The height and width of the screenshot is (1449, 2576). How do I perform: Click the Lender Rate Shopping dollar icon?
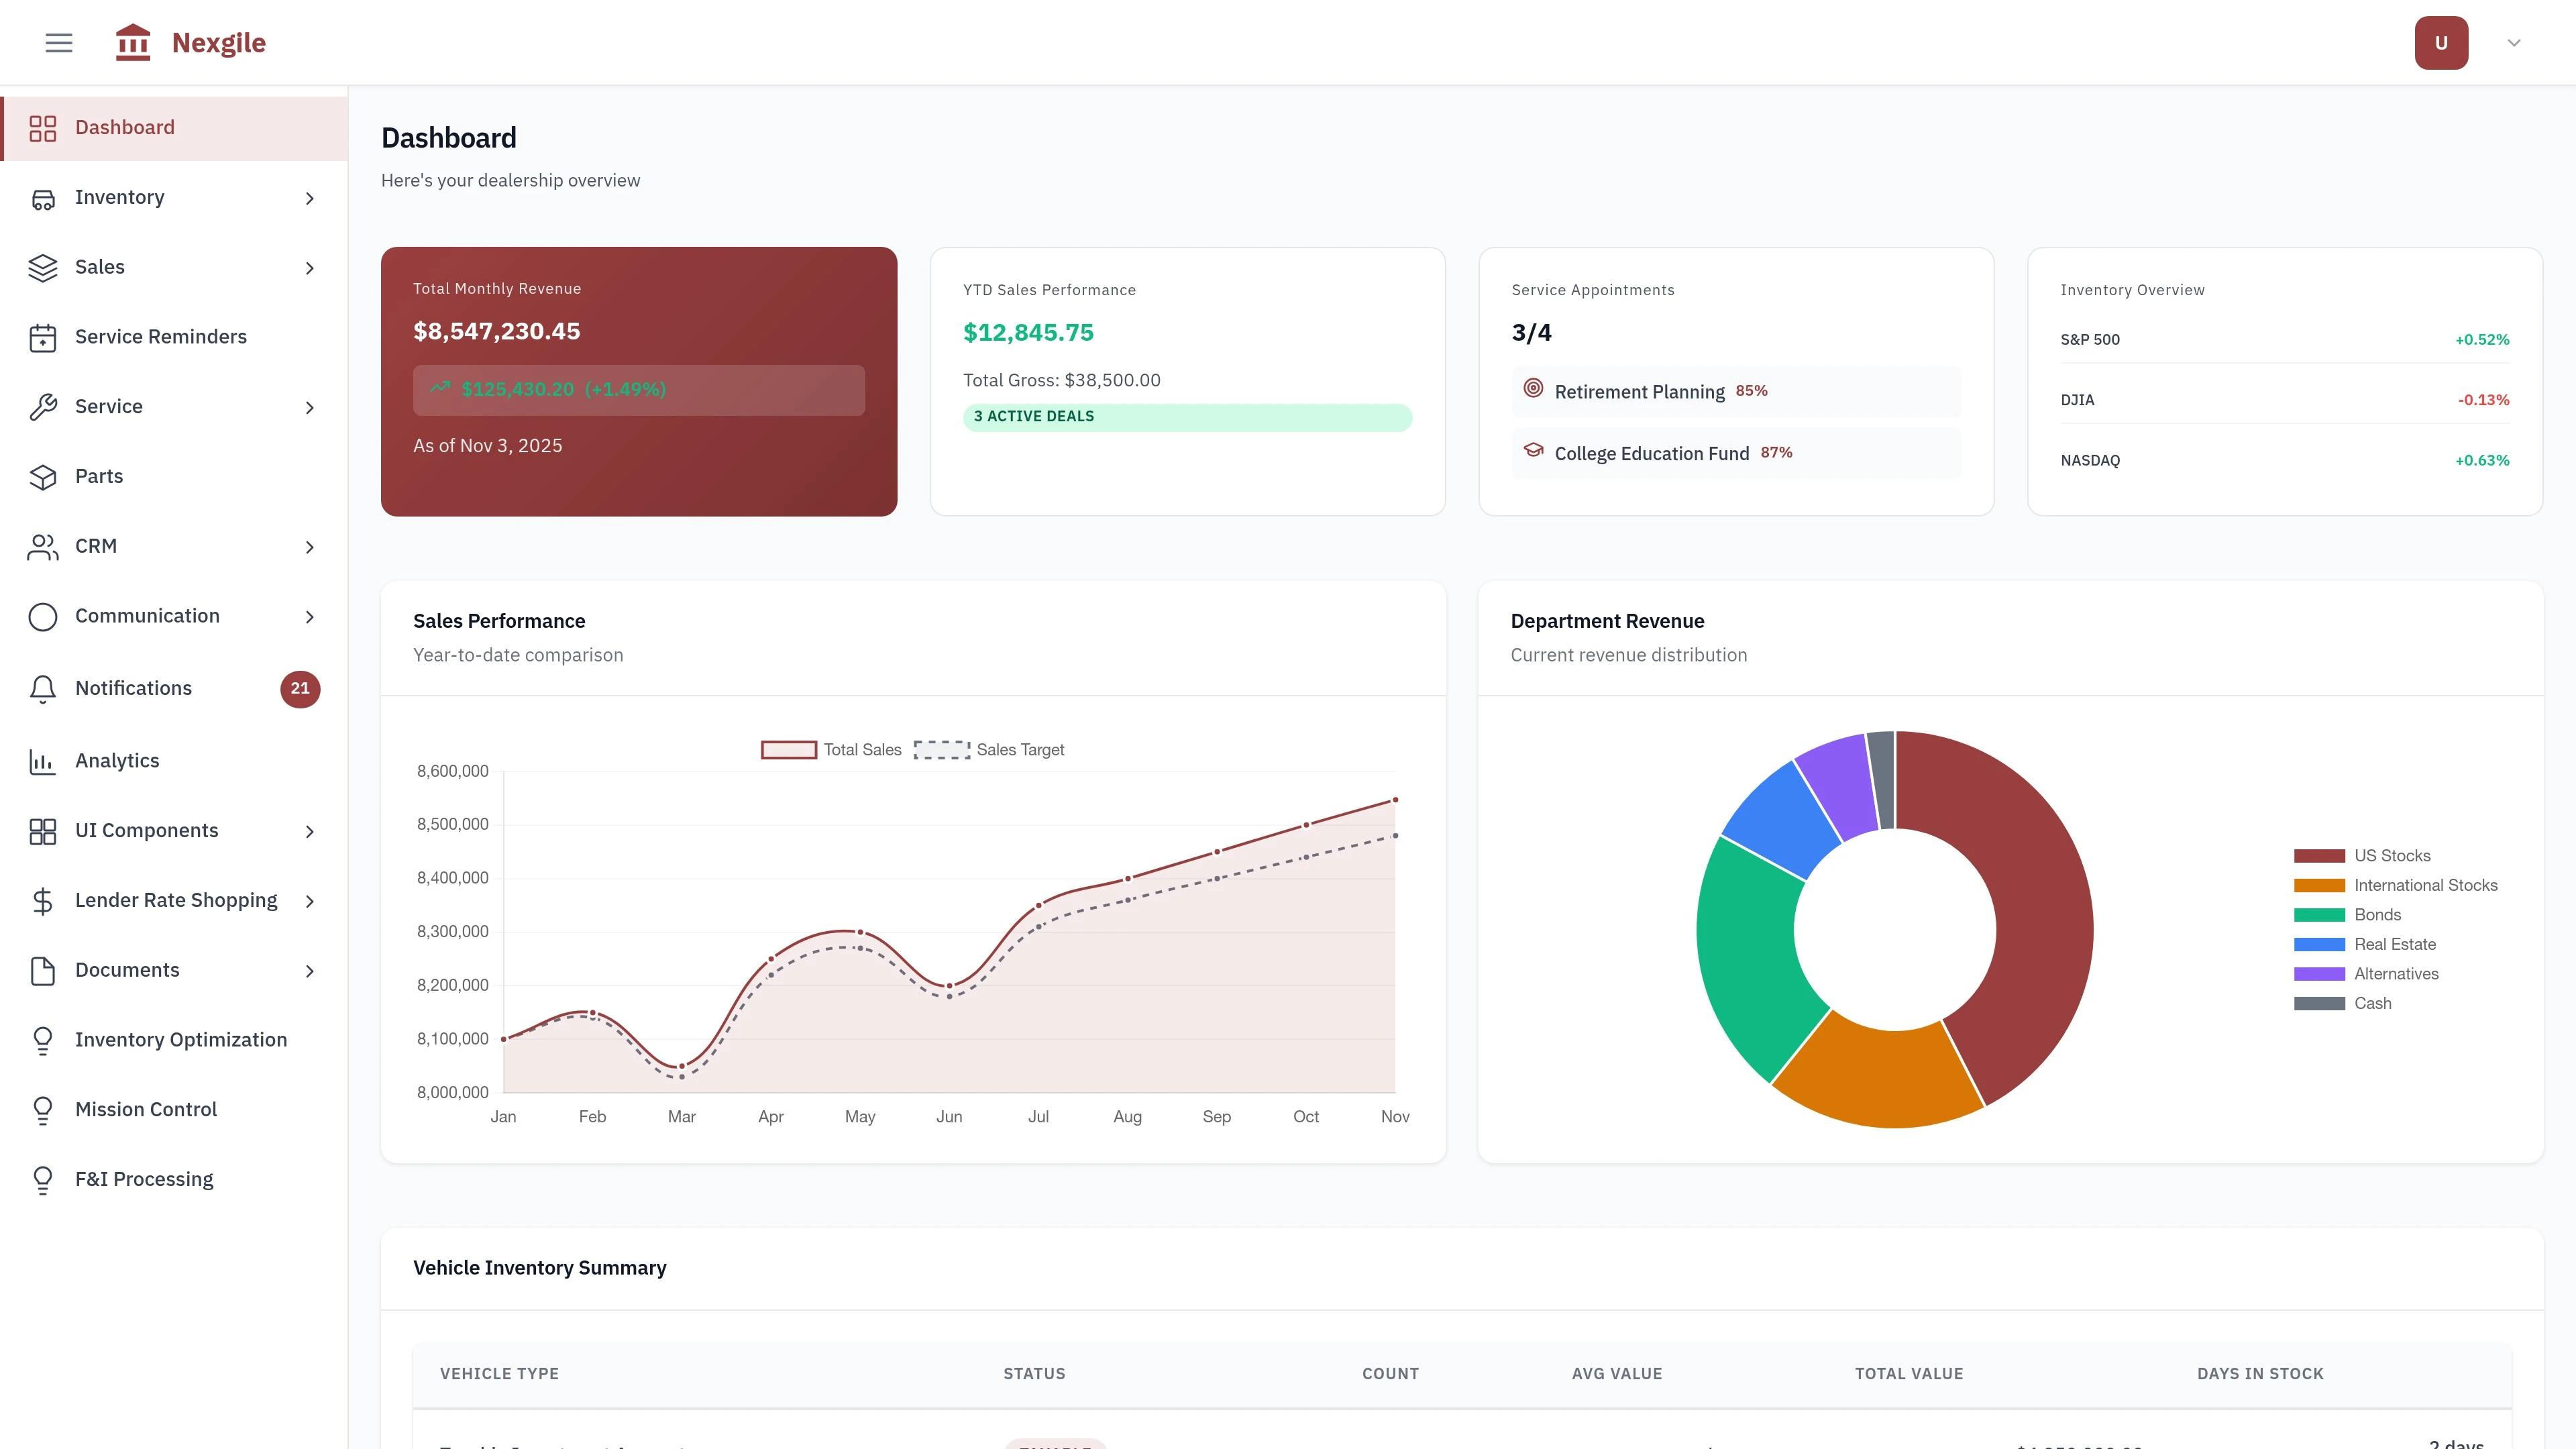point(43,900)
